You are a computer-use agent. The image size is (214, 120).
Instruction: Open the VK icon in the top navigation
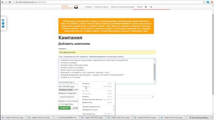pyautogui.click(x=151, y=7)
